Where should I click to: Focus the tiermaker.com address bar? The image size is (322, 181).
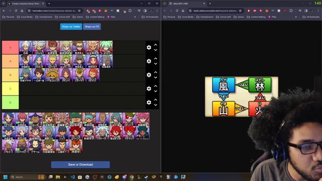click(x=54, y=11)
